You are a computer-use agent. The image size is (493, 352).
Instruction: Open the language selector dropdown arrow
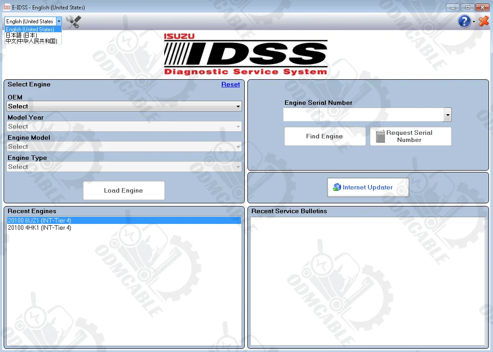point(59,21)
